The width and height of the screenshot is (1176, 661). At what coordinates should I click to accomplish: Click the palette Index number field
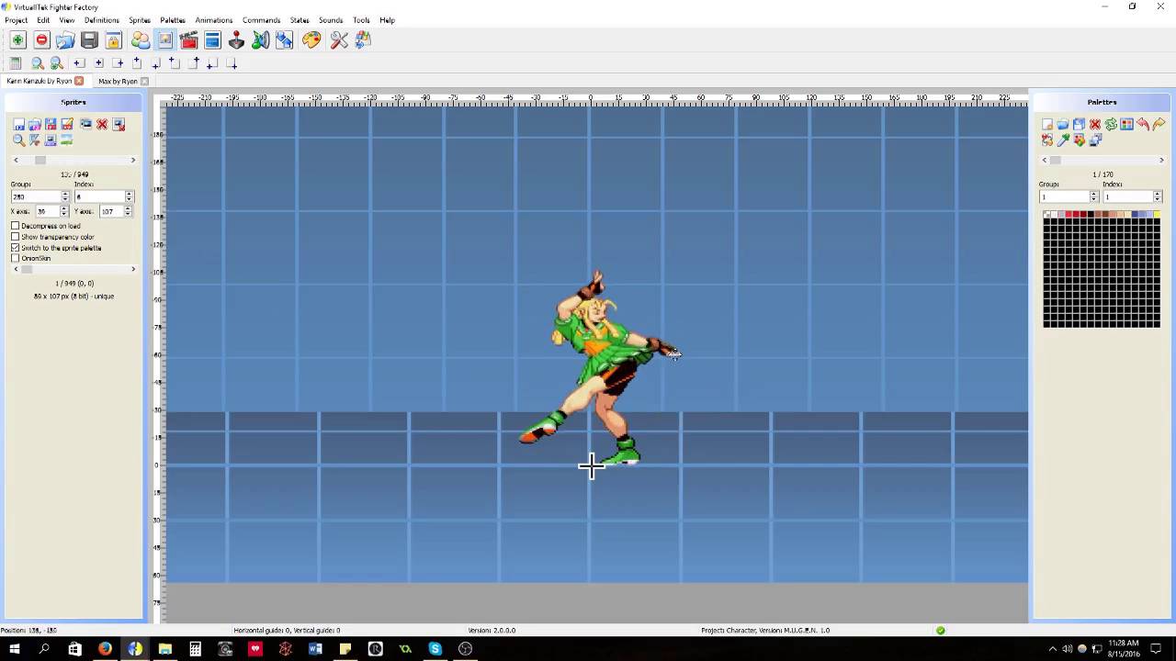pyautogui.click(x=1127, y=196)
